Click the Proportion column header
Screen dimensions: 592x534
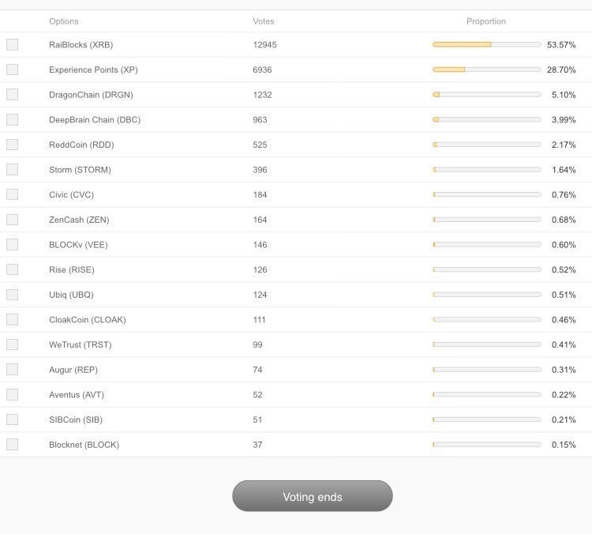click(x=486, y=21)
